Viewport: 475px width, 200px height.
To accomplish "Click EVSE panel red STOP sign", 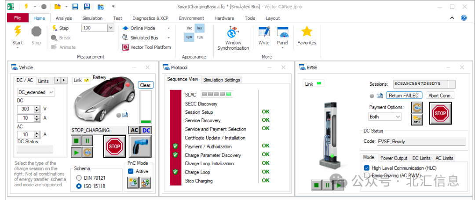I will pyautogui.click(x=440, y=113).
